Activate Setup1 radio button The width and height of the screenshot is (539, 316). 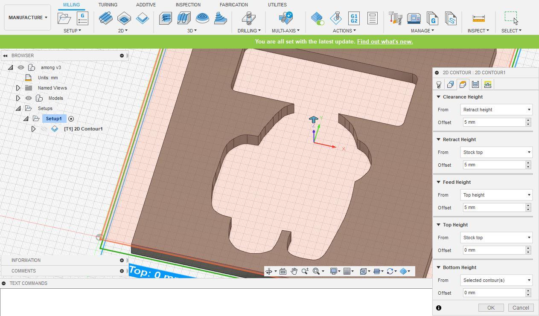(x=71, y=119)
